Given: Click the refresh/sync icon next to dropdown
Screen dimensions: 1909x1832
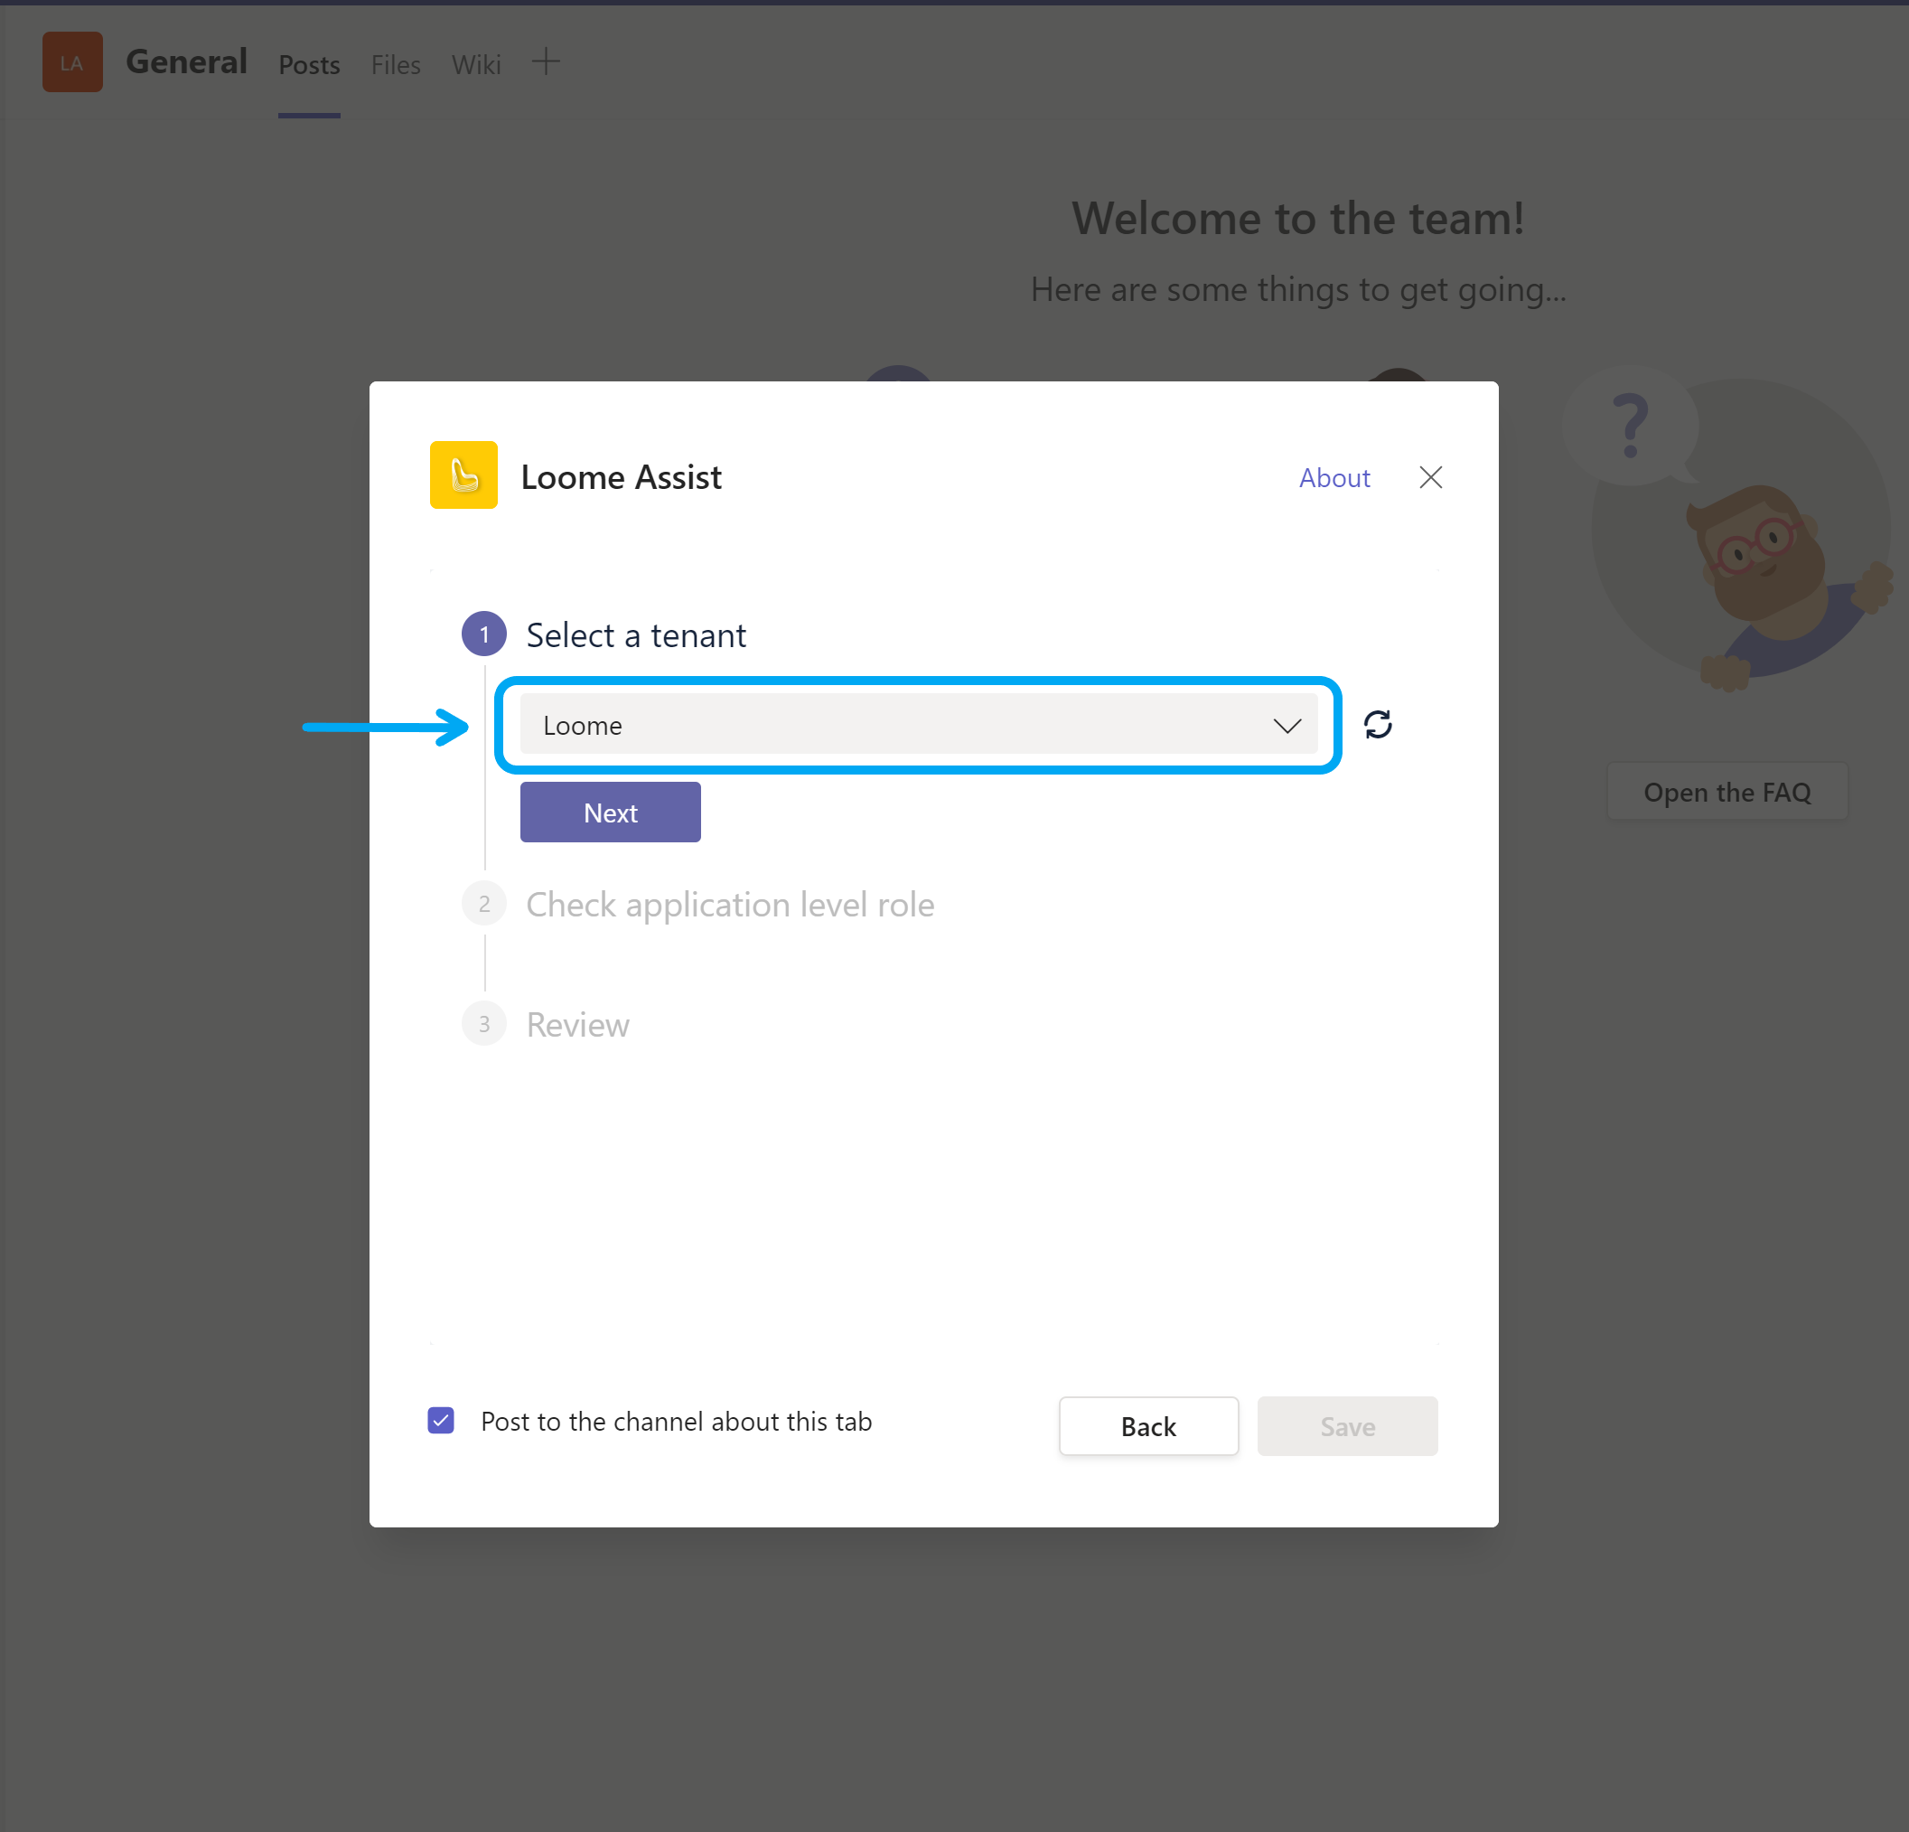Looking at the screenshot, I should pyautogui.click(x=1379, y=725).
